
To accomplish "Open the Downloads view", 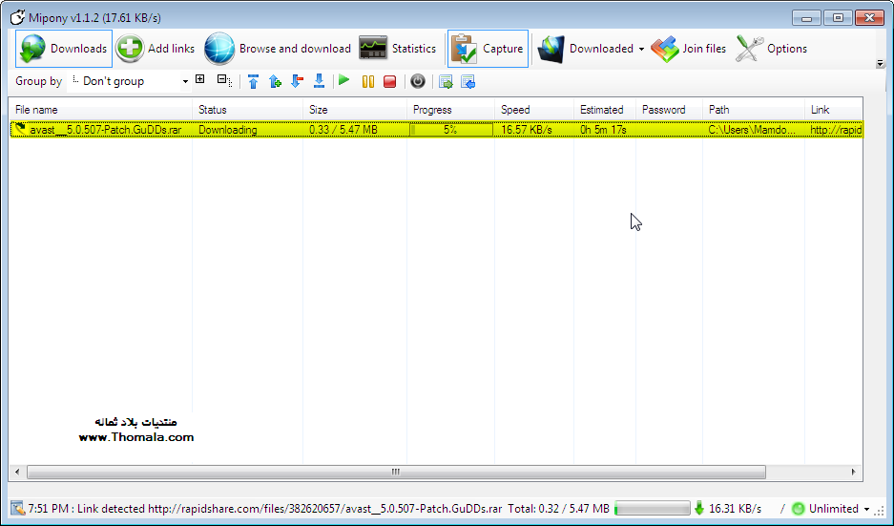I will click(x=65, y=49).
